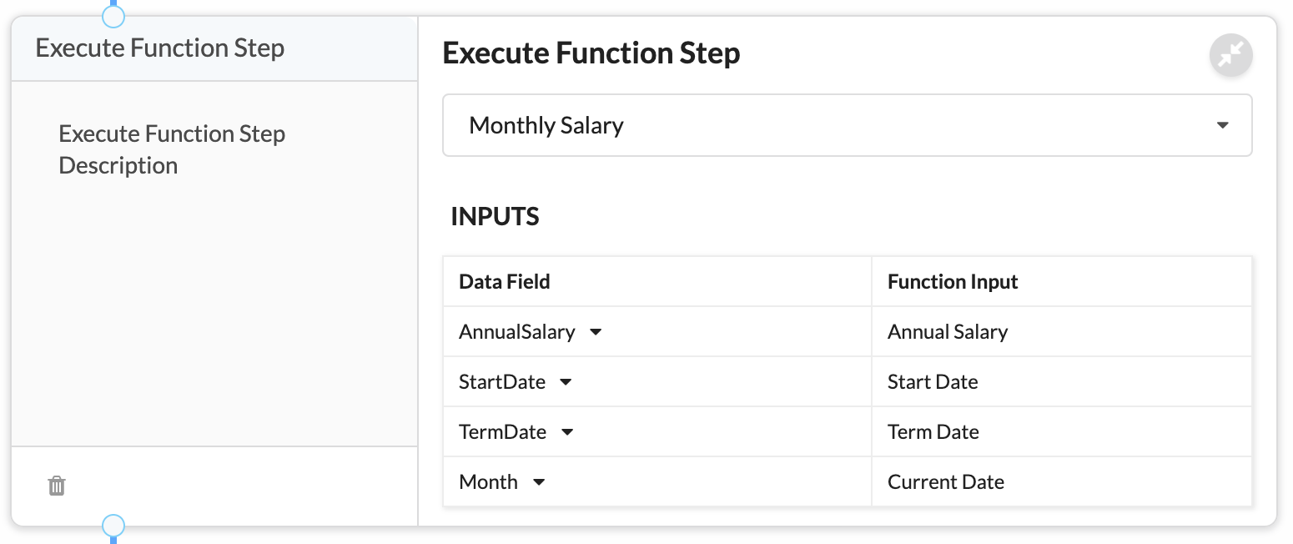Expand the AnnualSalary data field dropdown
This screenshot has width=1293, height=544.
pyautogui.click(x=596, y=332)
